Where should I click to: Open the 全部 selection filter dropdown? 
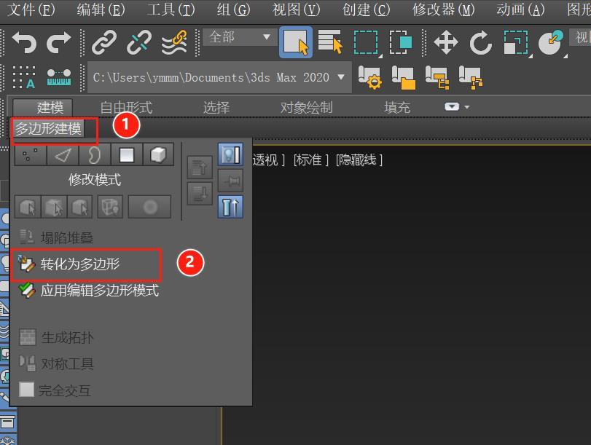point(240,37)
